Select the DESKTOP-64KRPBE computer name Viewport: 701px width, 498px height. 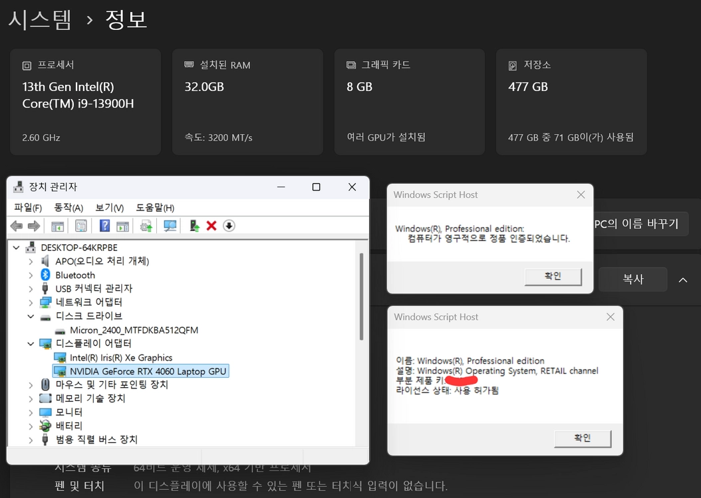click(x=79, y=247)
